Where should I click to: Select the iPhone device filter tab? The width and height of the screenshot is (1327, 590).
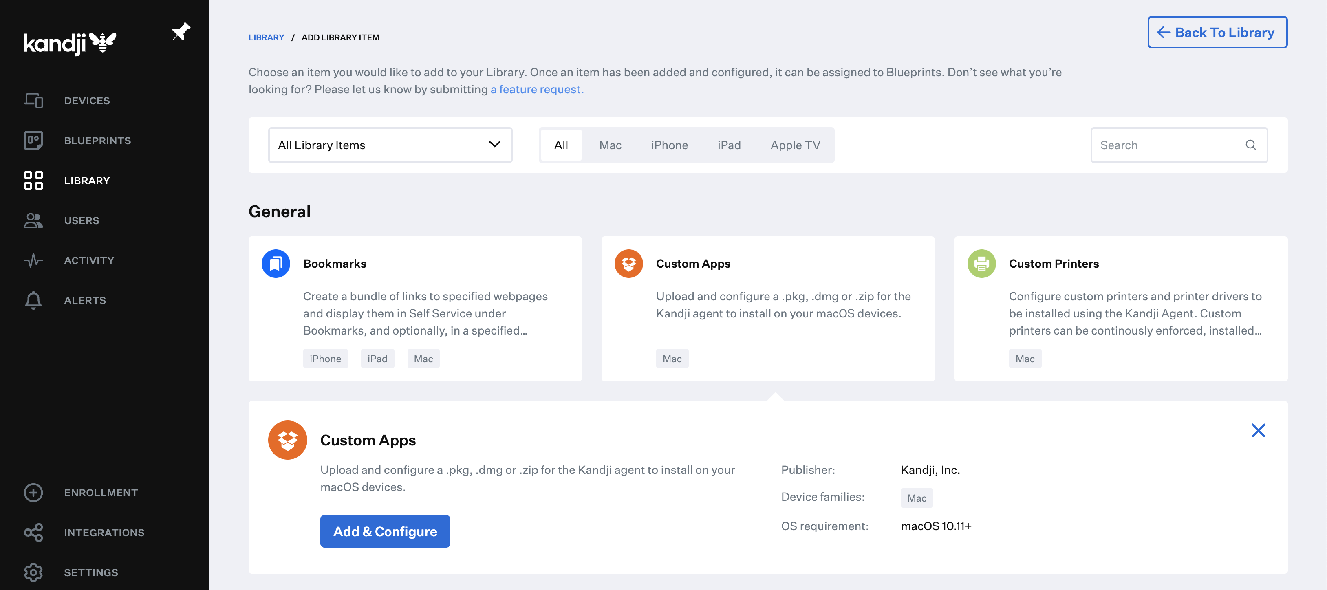[670, 144]
